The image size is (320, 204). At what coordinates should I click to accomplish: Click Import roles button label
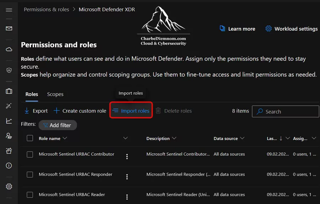(135, 111)
